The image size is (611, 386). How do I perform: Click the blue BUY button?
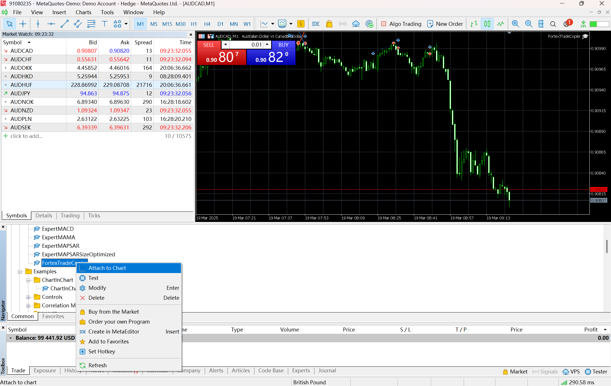(x=283, y=45)
